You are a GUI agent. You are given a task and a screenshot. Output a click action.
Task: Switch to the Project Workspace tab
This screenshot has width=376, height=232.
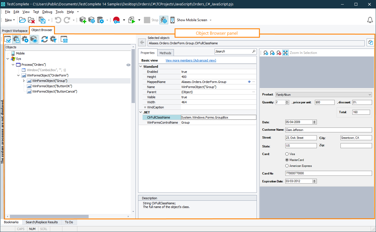(x=15, y=31)
